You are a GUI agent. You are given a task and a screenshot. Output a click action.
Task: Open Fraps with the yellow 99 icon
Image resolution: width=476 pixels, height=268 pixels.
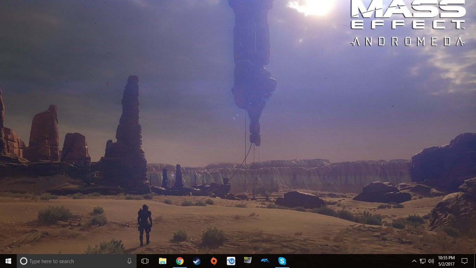coord(248,261)
